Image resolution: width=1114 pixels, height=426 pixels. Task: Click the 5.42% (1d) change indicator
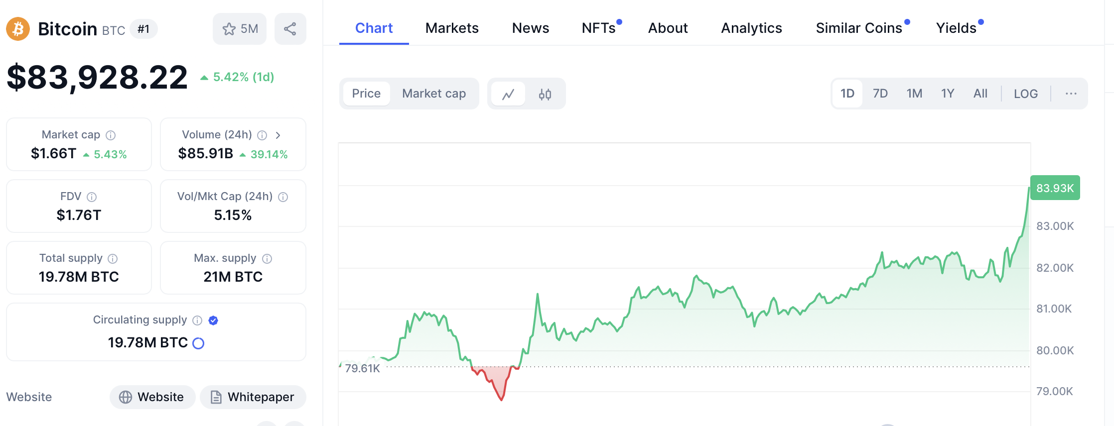point(238,77)
